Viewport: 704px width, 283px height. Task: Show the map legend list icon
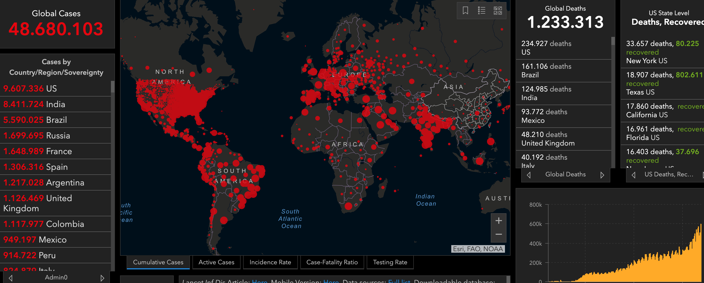tap(482, 10)
